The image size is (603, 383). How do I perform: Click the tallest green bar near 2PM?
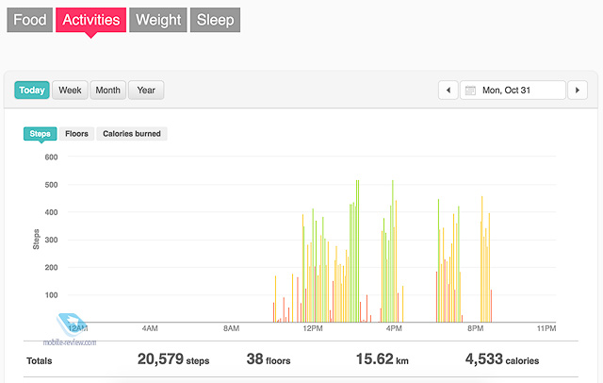coord(358,251)
